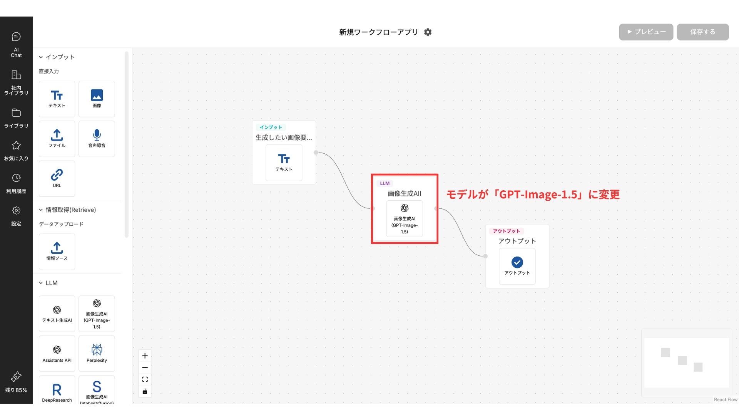The width and height of the screenshot is (739, 416).
Task: Click the canvas minimap thumbnail
Action: (686, 362)
